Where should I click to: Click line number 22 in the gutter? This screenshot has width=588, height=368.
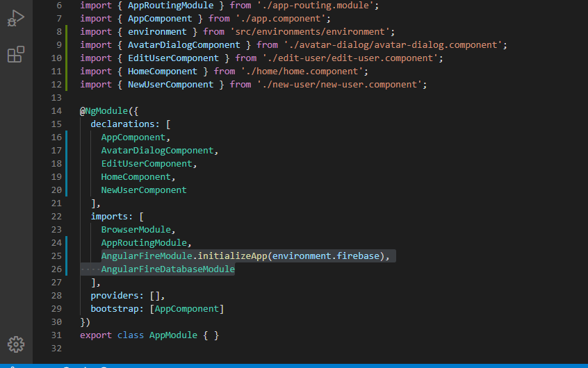pyautogui.click(x=56, y=217)
